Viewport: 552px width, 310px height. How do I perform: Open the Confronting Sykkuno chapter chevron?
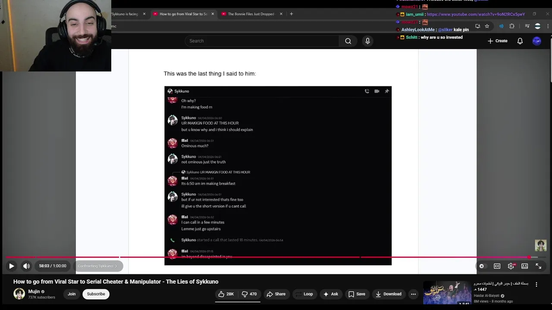(116, 266)
